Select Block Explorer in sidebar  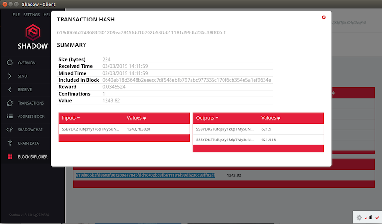pos(32,157)
